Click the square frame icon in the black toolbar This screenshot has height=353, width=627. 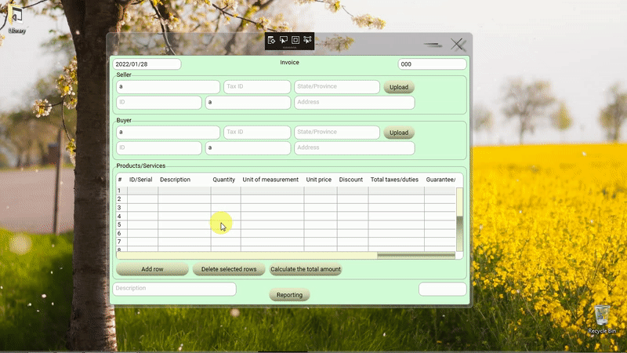click(x=295, y=40)
